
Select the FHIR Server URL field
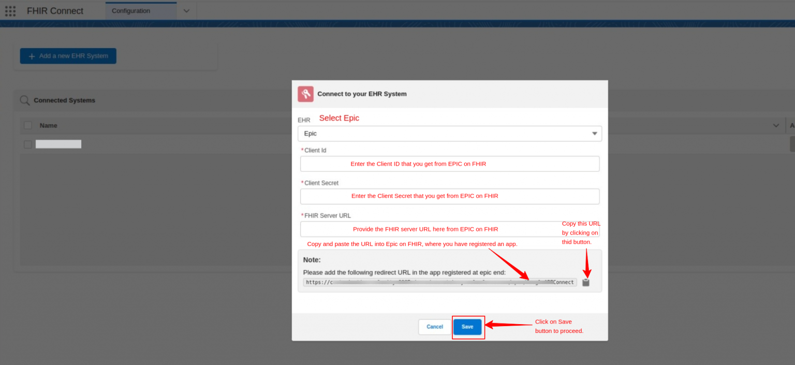click(450, 229)
